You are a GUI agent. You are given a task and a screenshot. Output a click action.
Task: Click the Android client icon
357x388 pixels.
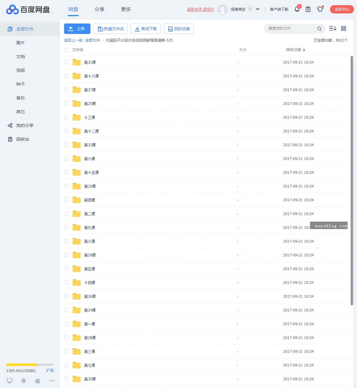[24, 380]
